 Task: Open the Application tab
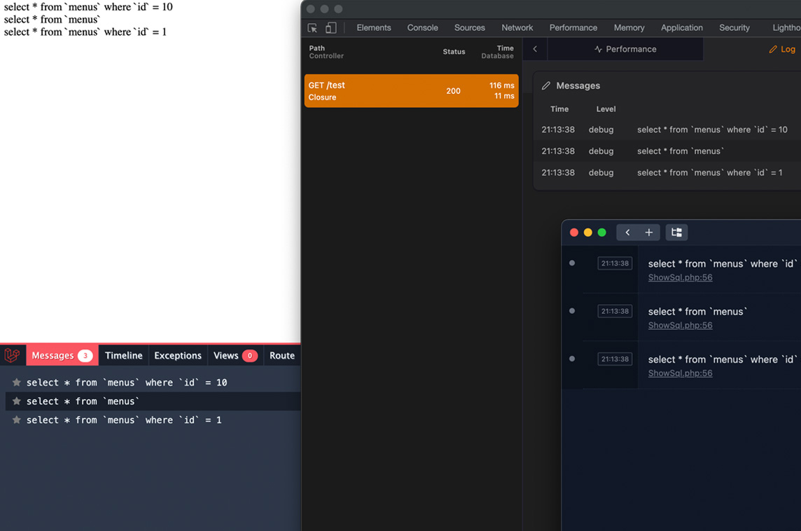681,27
